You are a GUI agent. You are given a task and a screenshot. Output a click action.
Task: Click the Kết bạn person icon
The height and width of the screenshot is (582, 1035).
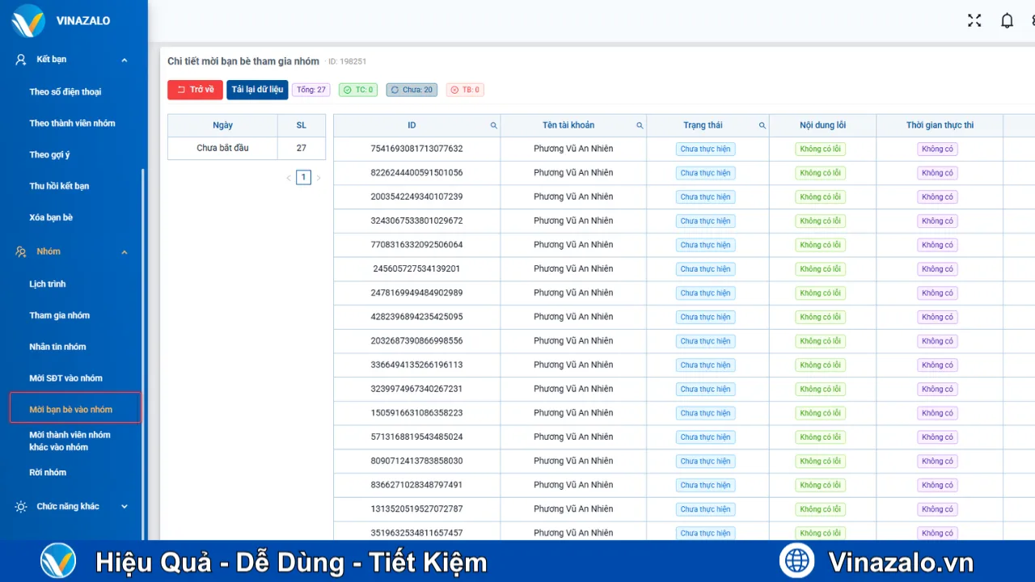[x=21, y=60]
